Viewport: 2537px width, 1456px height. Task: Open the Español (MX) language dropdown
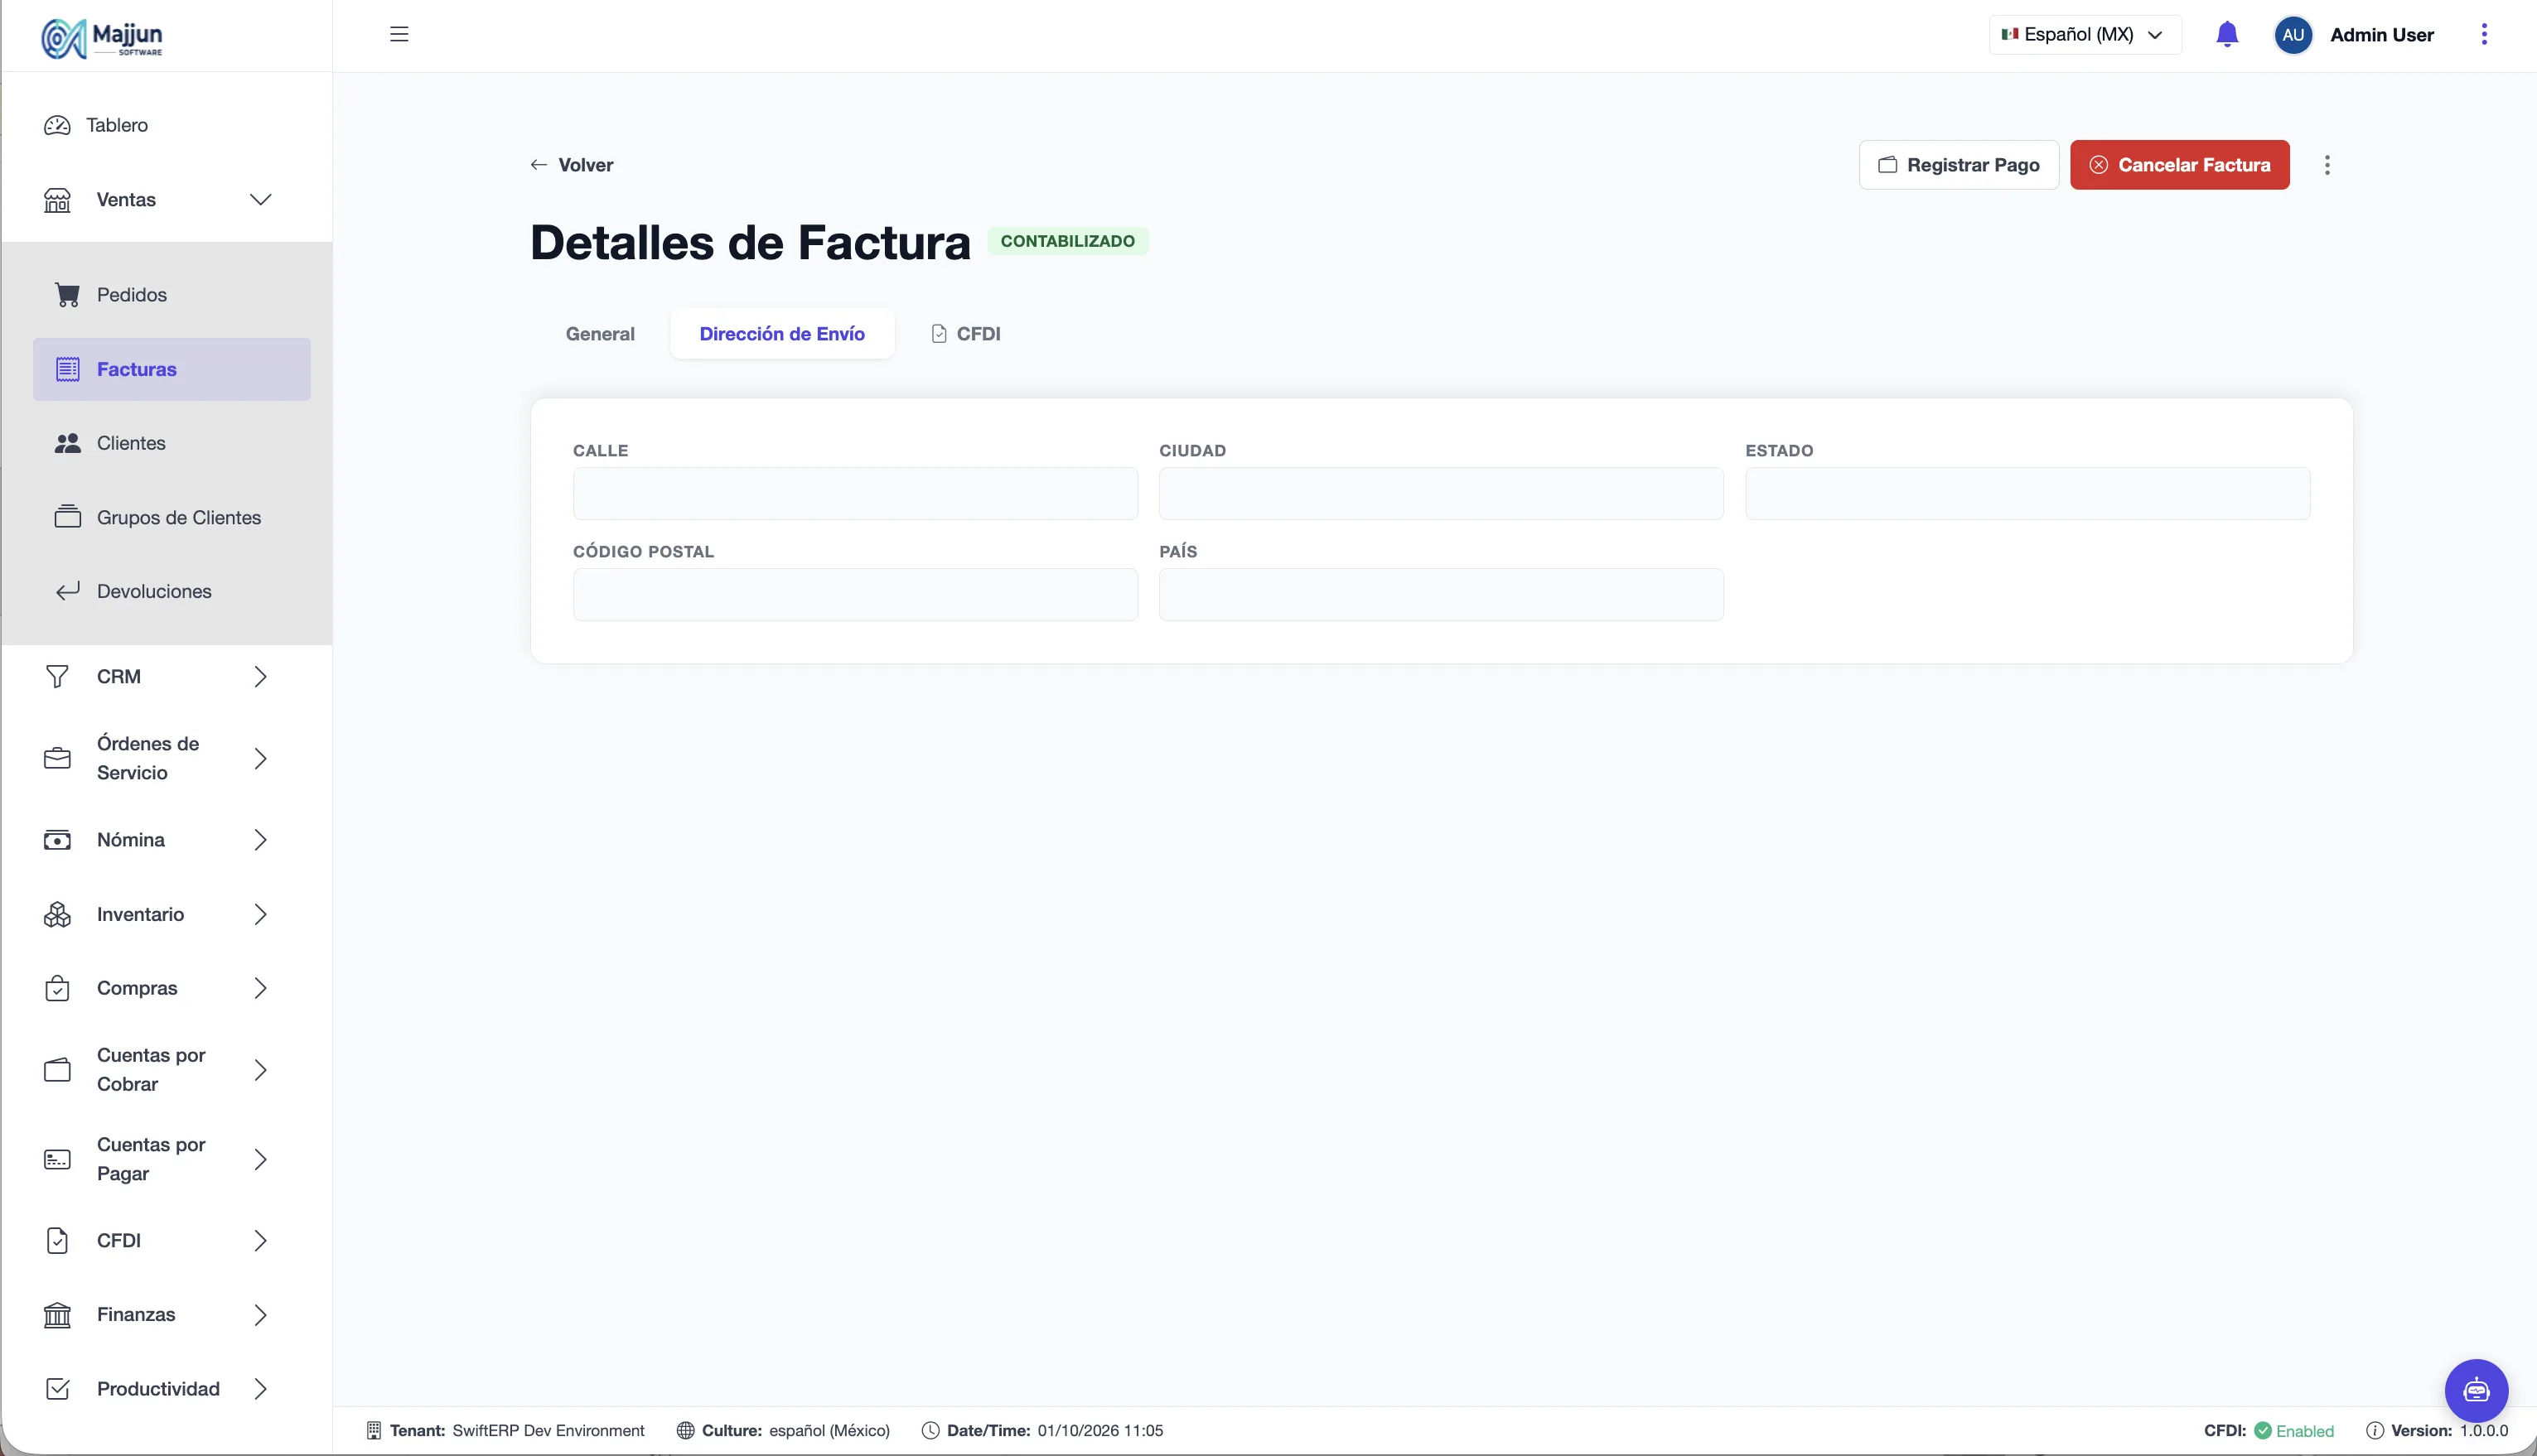[x=2084, y=34]
